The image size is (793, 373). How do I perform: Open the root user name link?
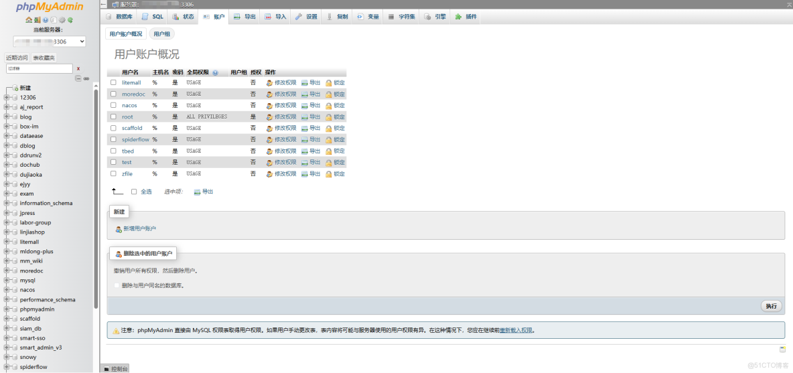tap(127, 117)
